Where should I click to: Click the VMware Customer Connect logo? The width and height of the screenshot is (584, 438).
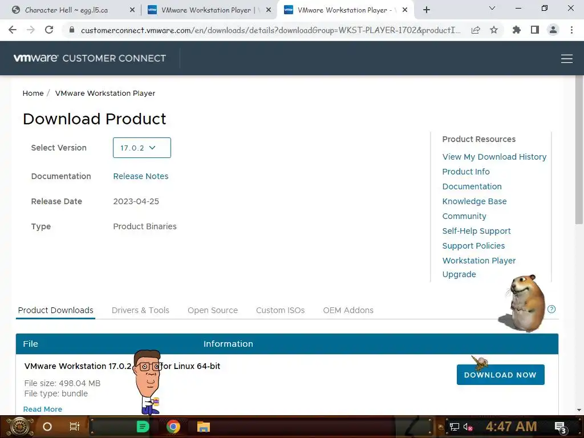[90, 58]
